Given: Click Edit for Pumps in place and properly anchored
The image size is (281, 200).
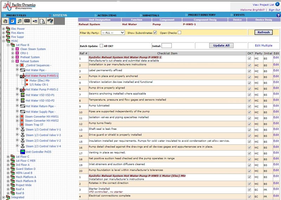Looking at the screenshot, I should 276,76.
